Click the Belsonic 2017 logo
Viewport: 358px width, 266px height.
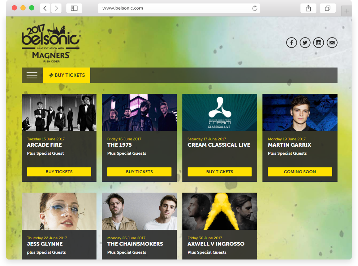[51, 43]
